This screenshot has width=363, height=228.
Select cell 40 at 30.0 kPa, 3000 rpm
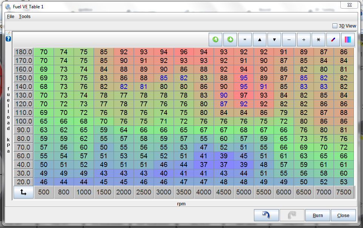[164, 173]
